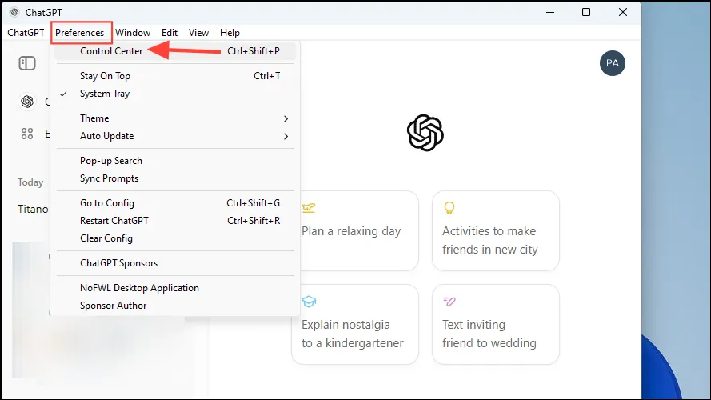
Task: Click the pen icon on wedding invite card
Action: point(449,302)
